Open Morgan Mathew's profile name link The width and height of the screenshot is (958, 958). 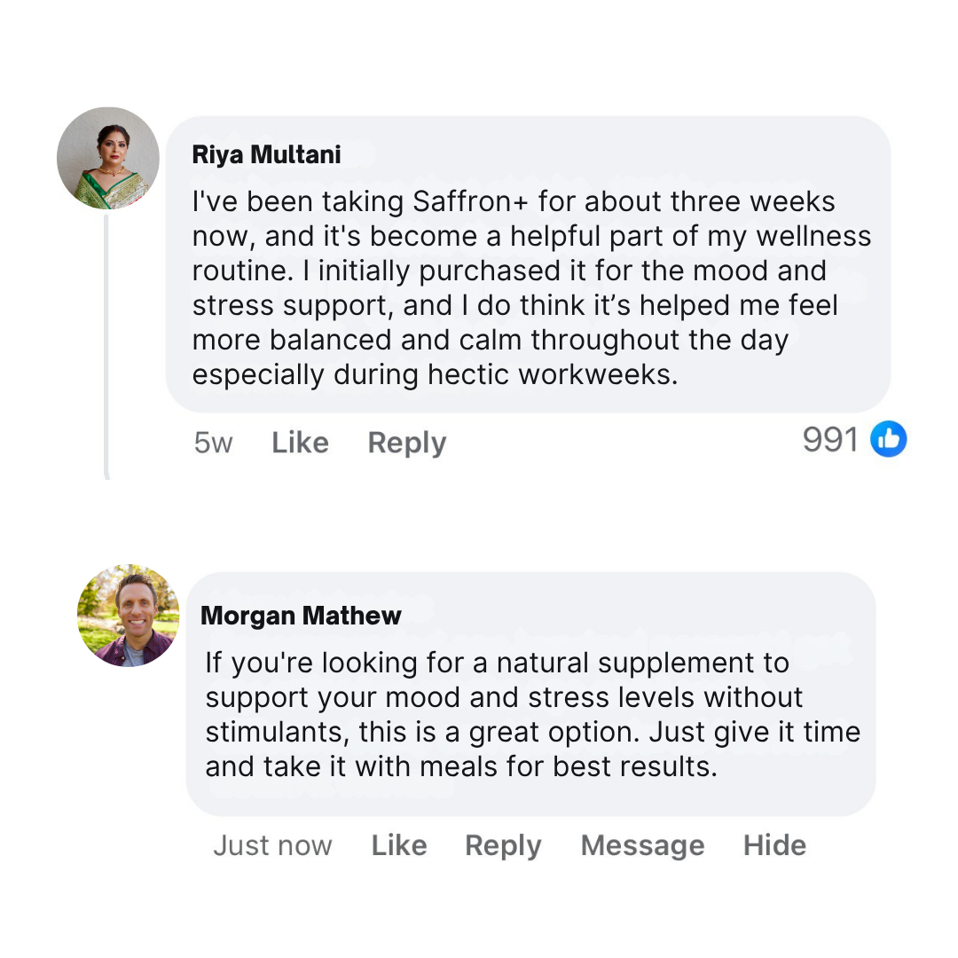301,616
